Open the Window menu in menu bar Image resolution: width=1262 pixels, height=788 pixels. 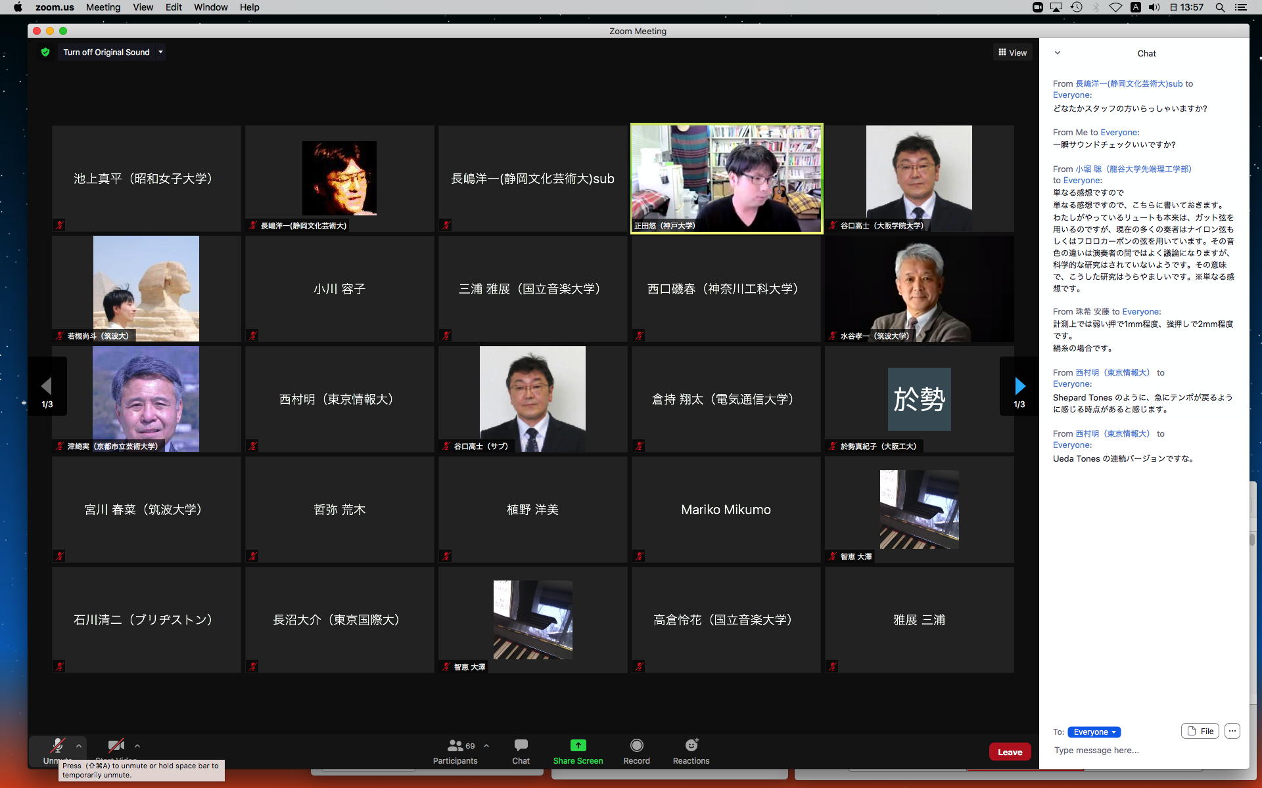pos(210,7)
